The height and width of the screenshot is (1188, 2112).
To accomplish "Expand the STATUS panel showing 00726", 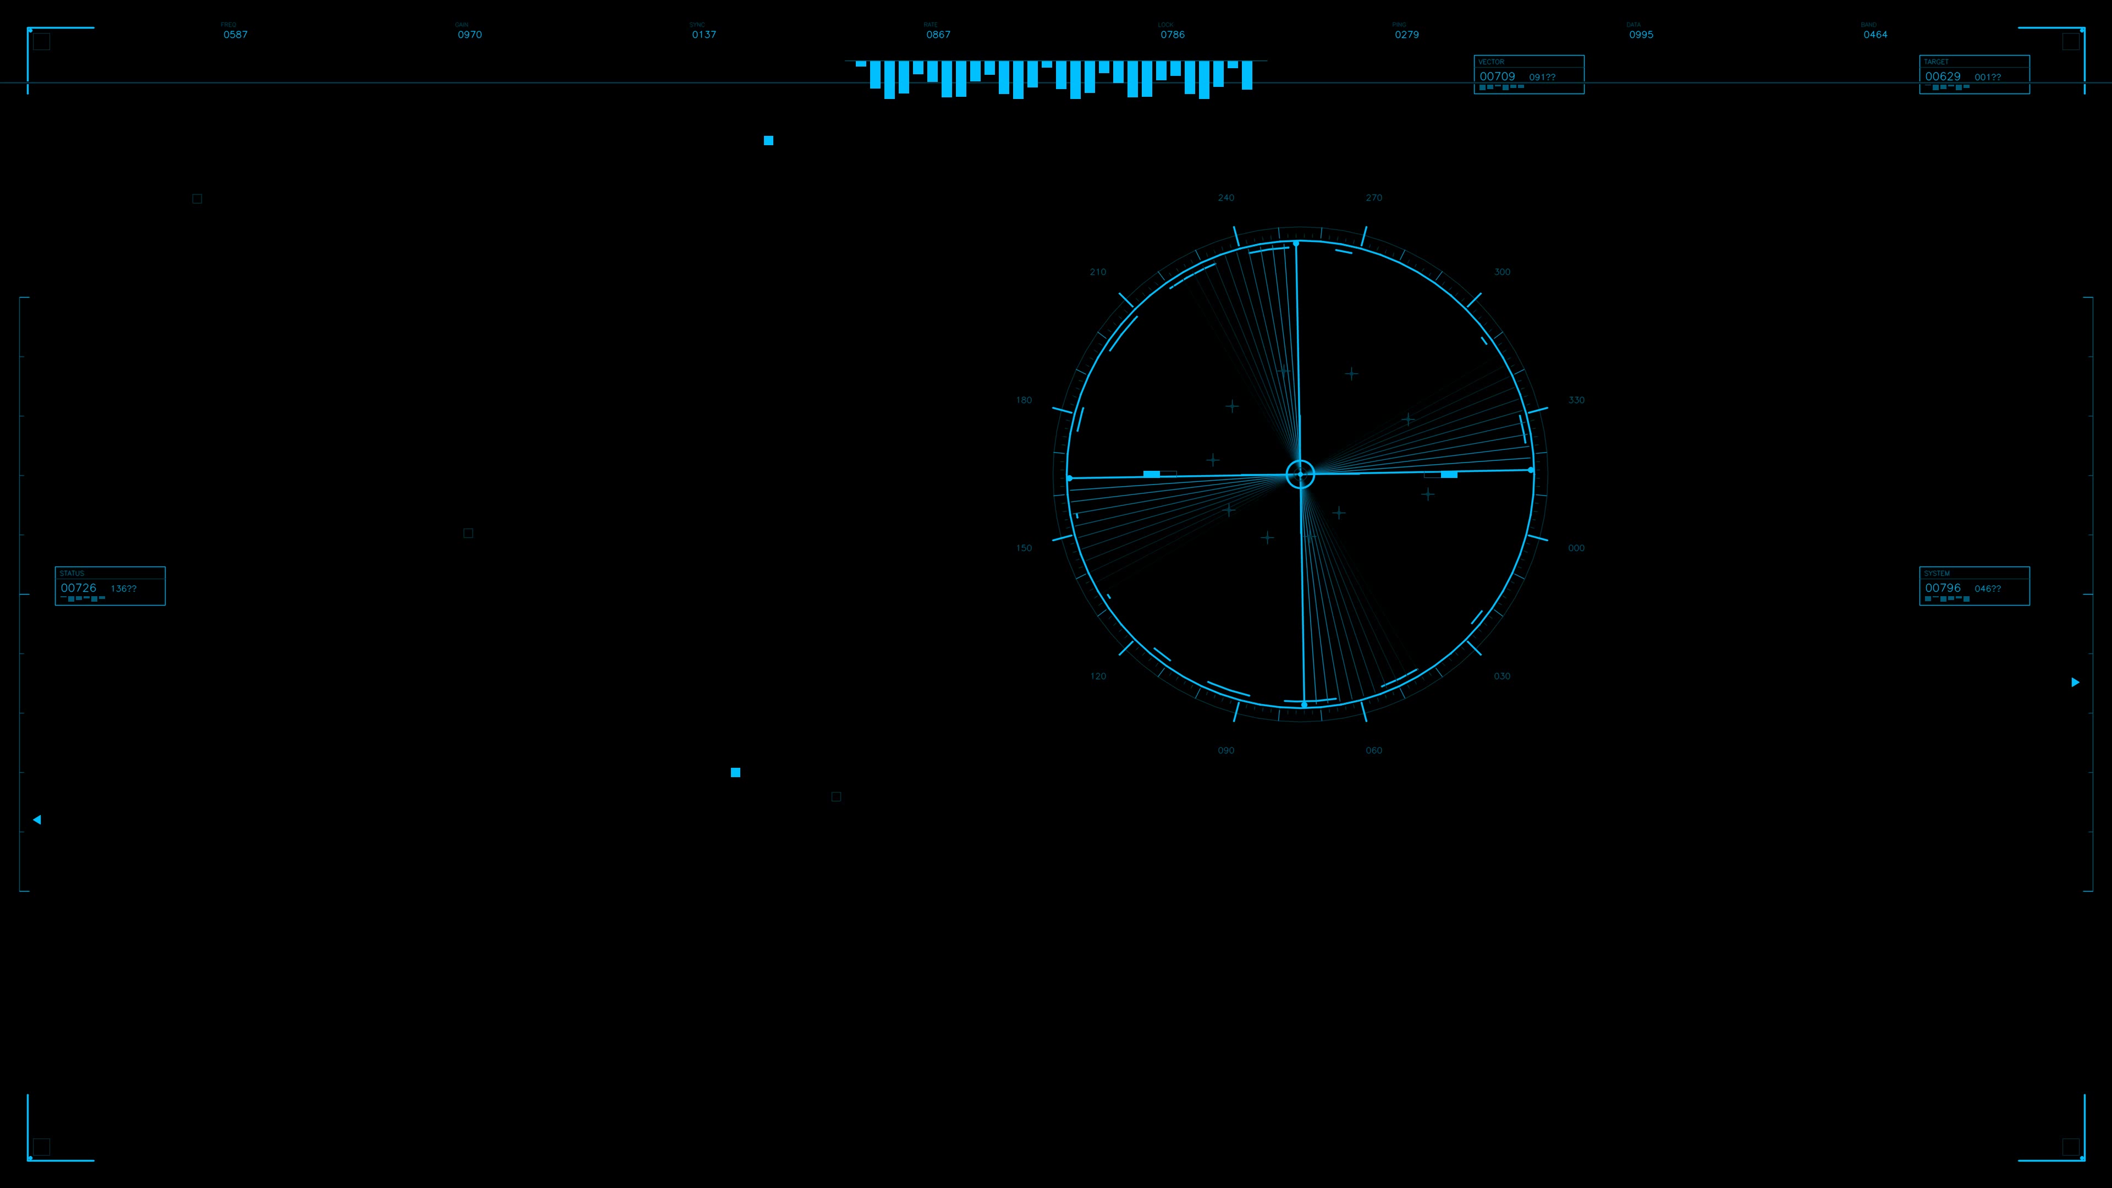I will [x=79, y=588].
